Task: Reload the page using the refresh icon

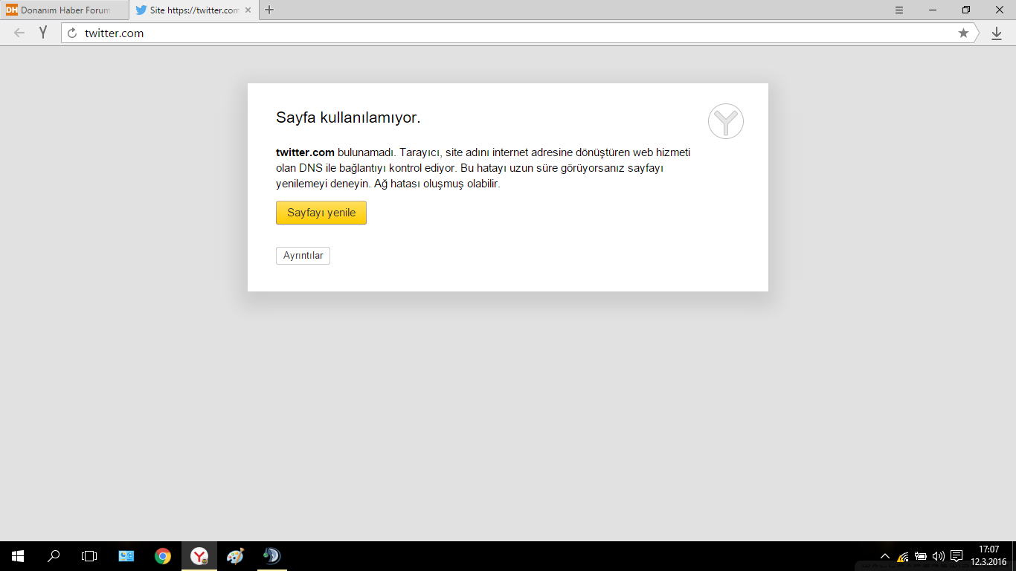Action: coord(72,33)
